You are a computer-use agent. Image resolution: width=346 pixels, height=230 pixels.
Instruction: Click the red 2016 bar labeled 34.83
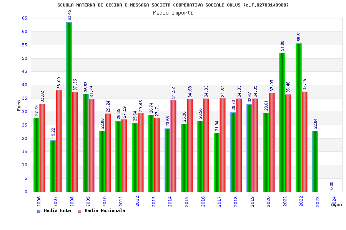point(206,145)
